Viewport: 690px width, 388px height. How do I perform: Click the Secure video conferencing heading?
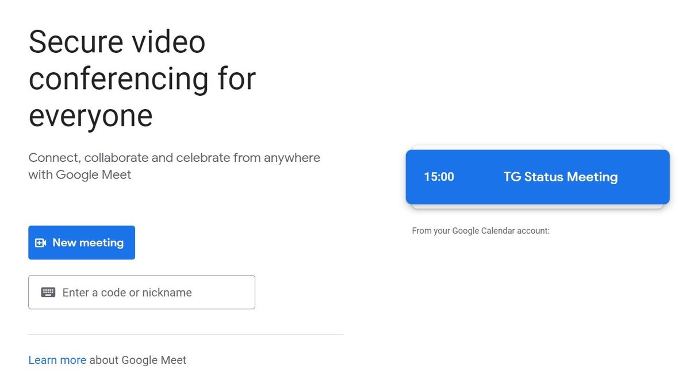click(142, 78)
